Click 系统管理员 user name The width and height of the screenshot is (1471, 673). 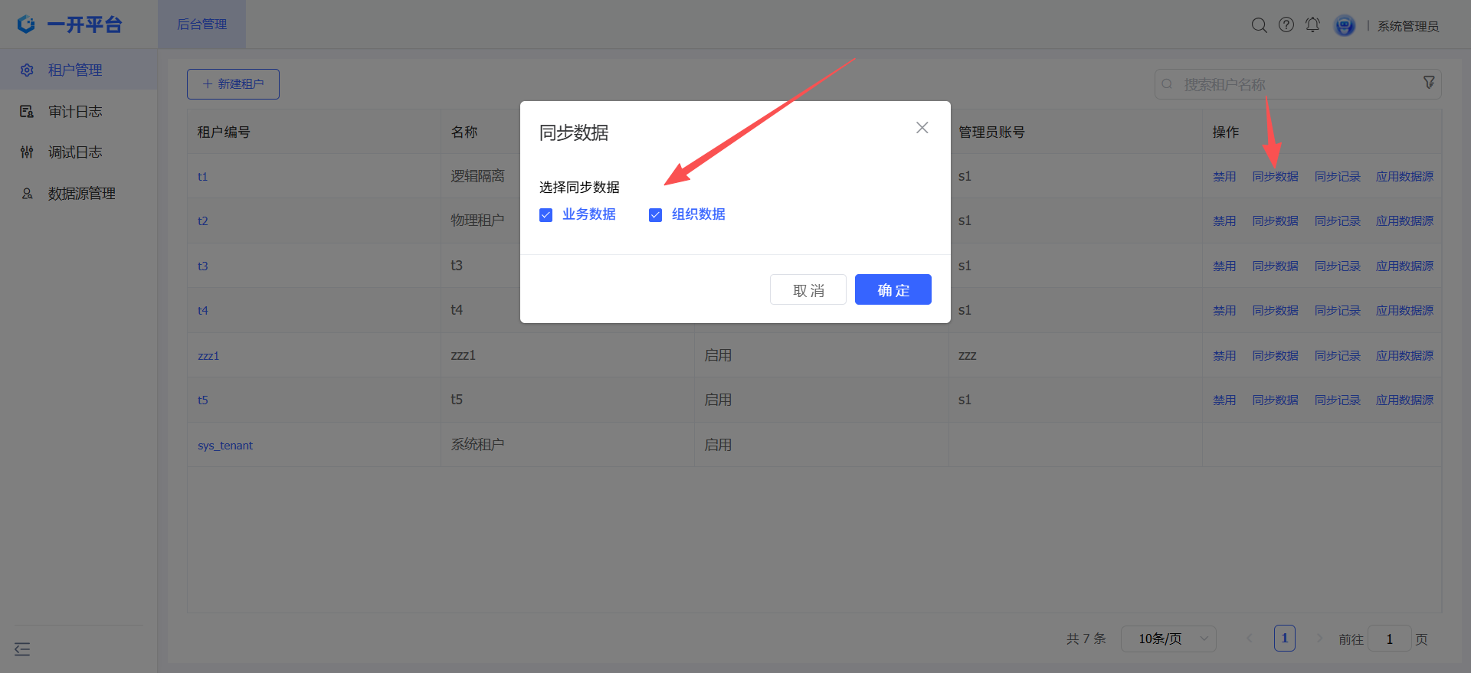1408,26
